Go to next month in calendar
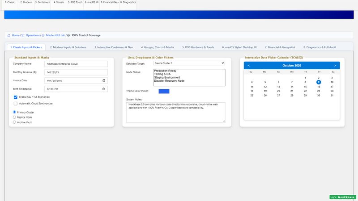 point(335,65)
